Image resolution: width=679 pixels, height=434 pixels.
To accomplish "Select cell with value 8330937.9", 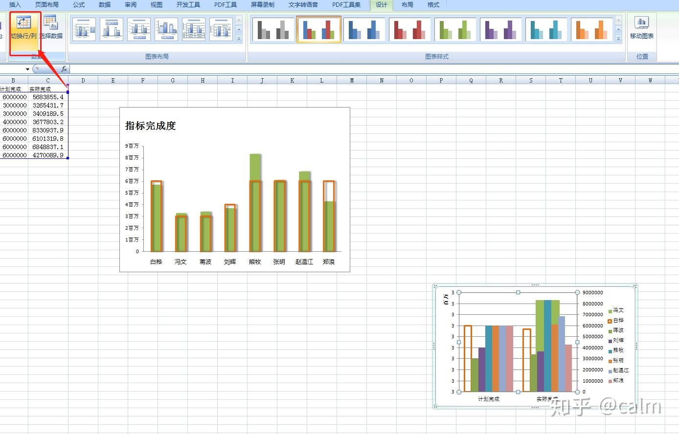I will (x=48, y=130).
